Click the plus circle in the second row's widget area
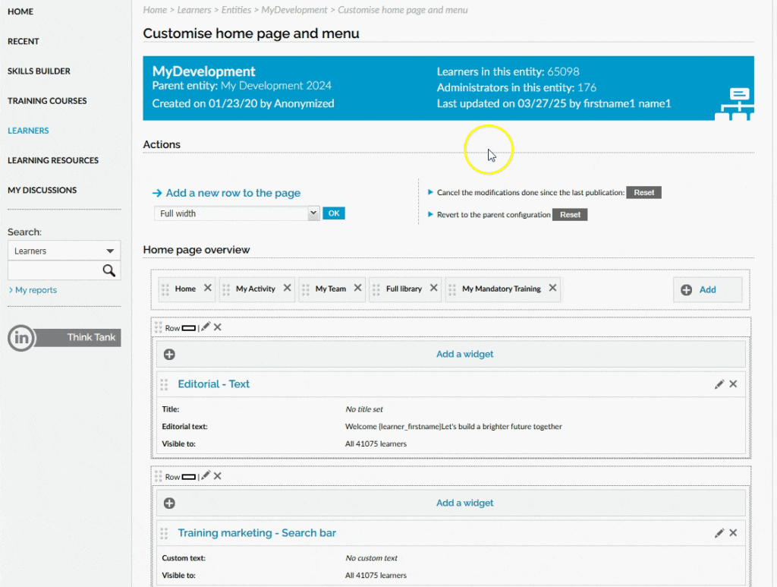 168,503
